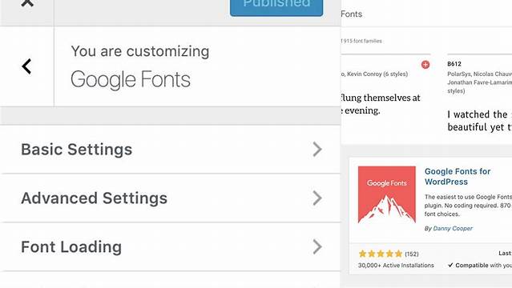This screenshot has height=288, width=512.
Task: Open the Font Loading section
Action: coord(170,246)
